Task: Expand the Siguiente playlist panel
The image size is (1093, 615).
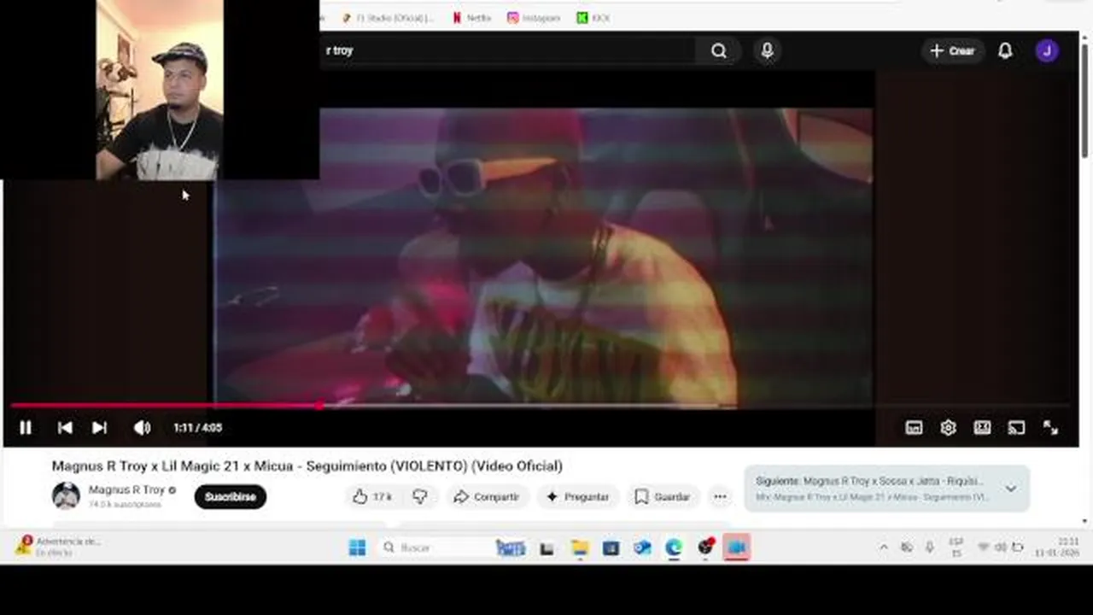Action: pyautogui.click(x=1010, y=489)
